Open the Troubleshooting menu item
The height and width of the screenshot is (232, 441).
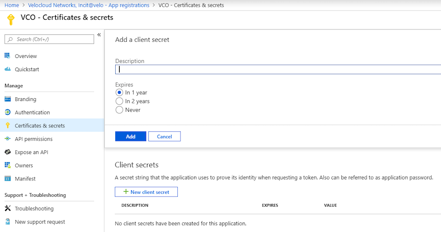pos(34,208)
